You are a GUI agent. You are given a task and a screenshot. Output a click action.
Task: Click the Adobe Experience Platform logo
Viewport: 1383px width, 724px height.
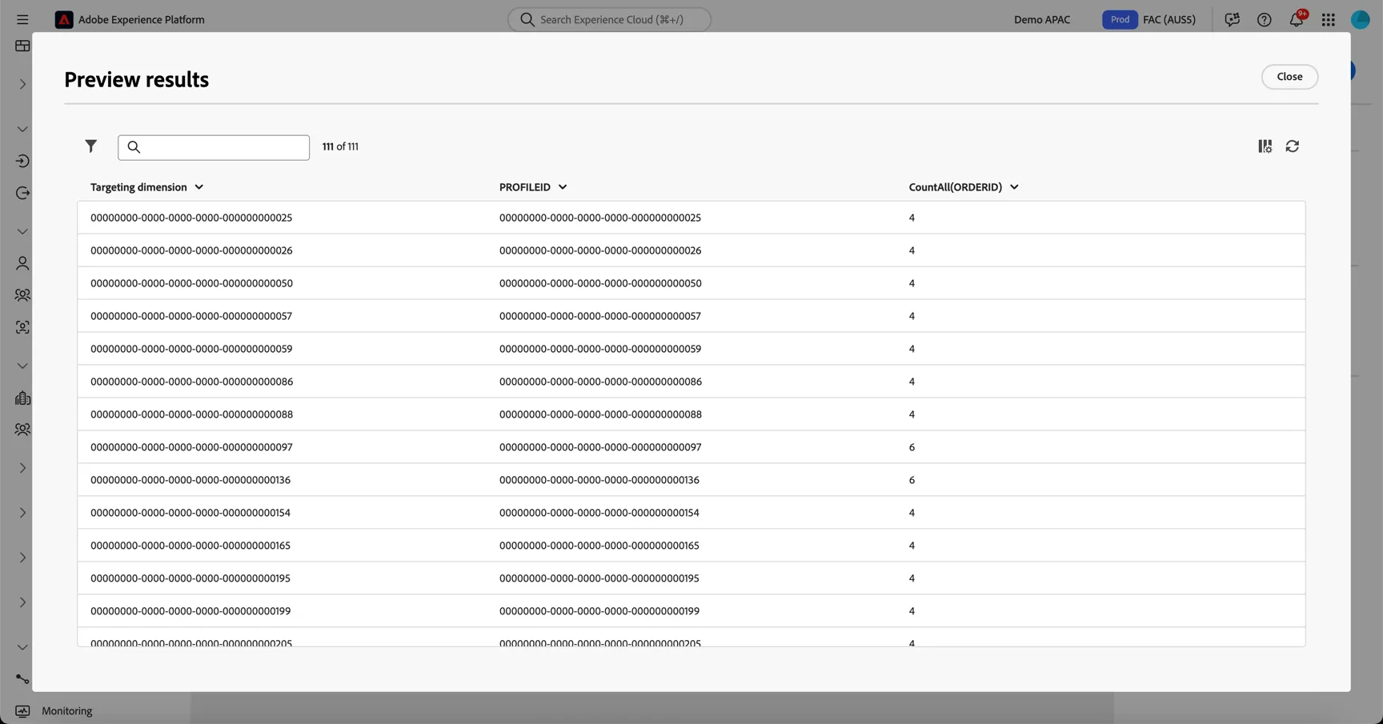(x=64, y=19)
